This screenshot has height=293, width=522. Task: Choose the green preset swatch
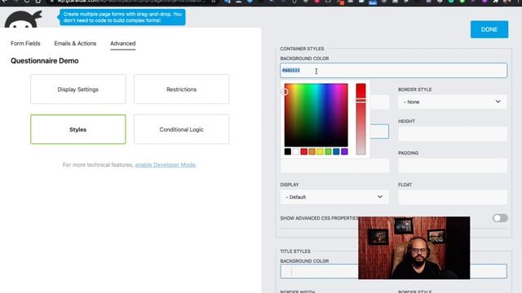click(x=328, y=151)
